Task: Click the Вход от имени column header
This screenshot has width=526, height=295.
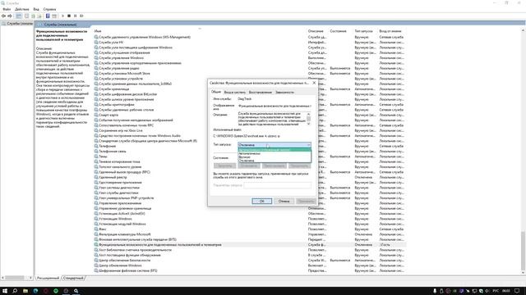Action: [x=391, y=31]
